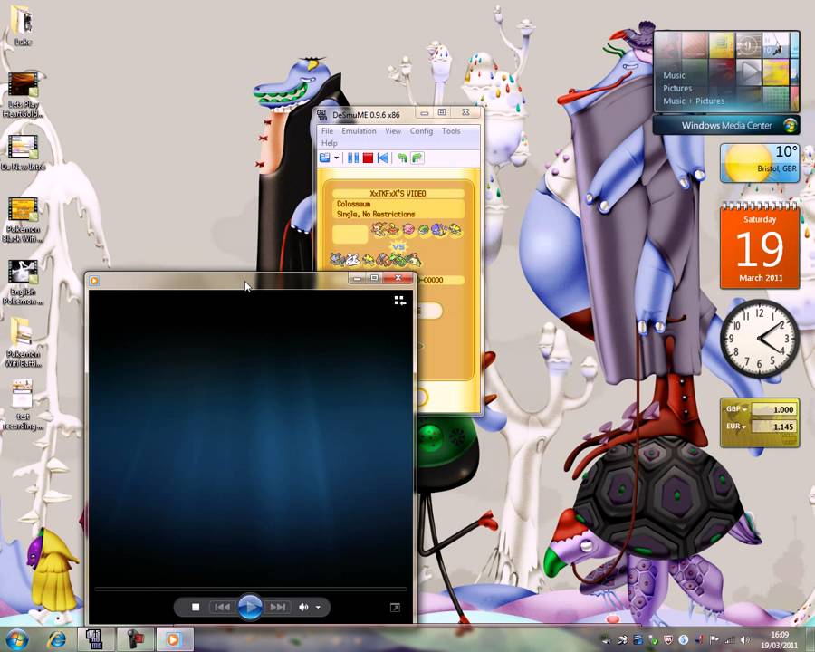This screenshot has width=815, height=652.
Task: Open the DeSmuME Config menu
Action: [x=421, y=131]
